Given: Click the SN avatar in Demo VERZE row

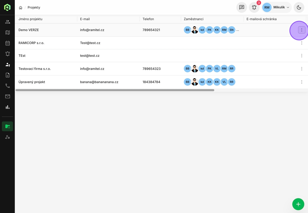Looking at the screenshot, I should pyautogui.click(x=232, y=30).
